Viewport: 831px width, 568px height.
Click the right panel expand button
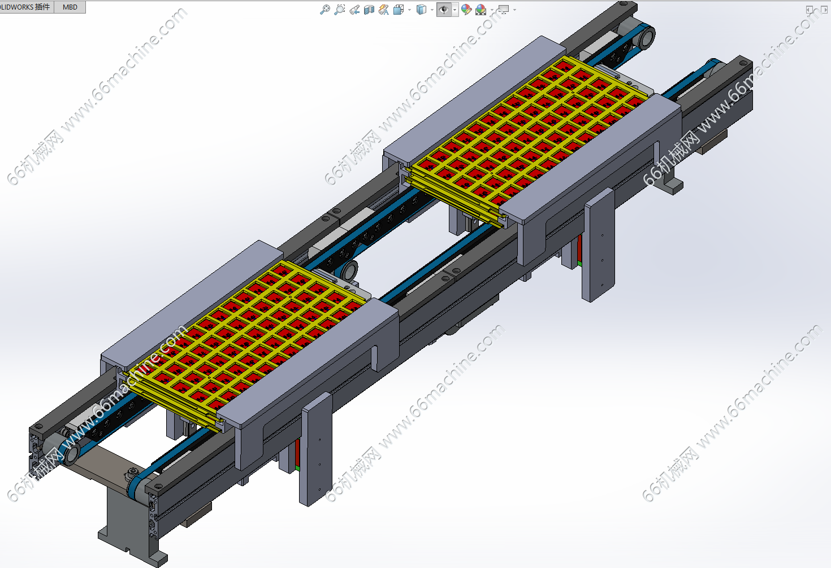pos(824,10)
